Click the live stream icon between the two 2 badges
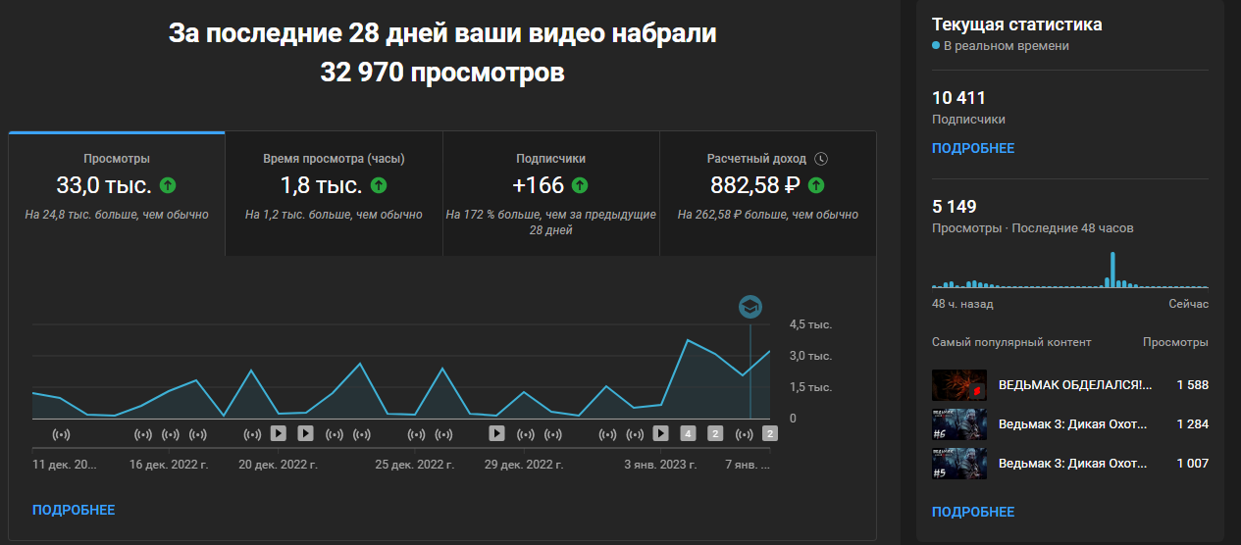1241x545 pixels. [x=744, y=433]
